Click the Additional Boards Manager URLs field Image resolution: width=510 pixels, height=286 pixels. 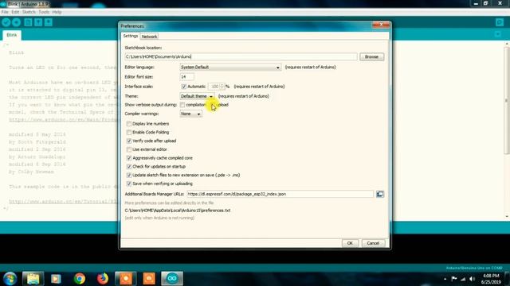tap(280, 194)
